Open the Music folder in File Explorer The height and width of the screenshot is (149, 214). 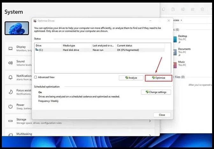click(x=180, y=65)
